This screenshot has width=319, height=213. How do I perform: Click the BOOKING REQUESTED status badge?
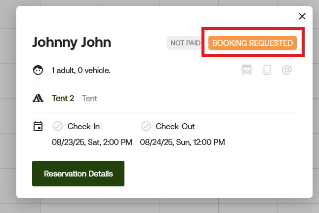pyautogui.click(x=252, y=43)
